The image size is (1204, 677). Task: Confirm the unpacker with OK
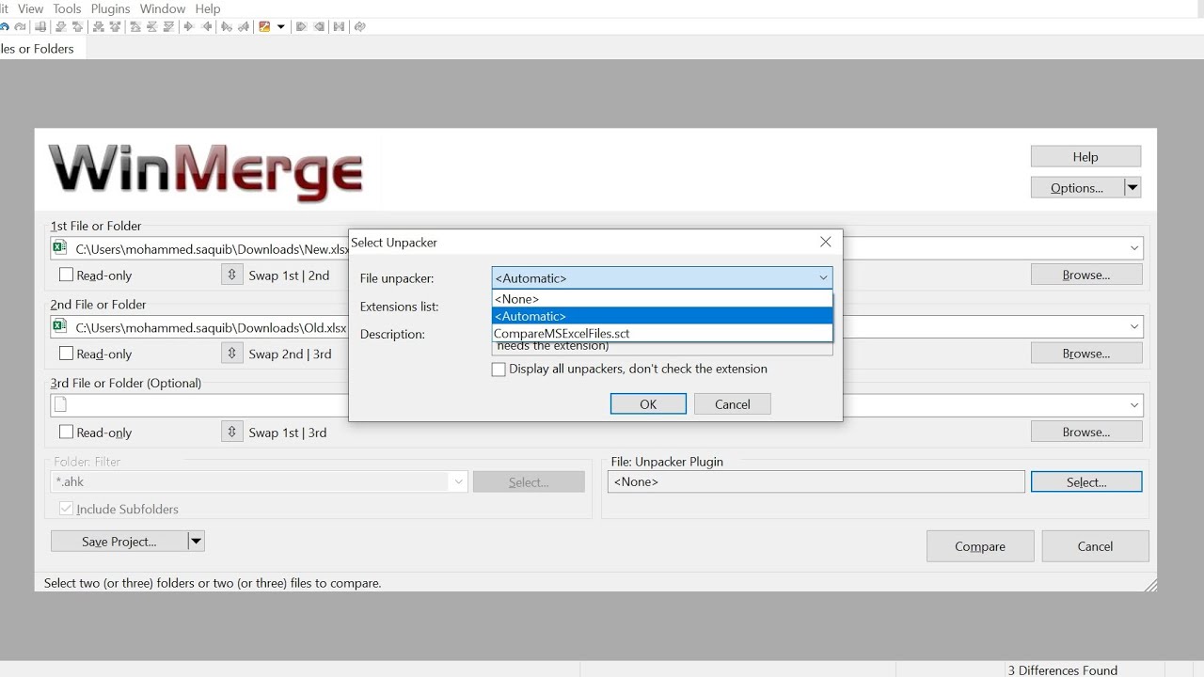(648, 403)
